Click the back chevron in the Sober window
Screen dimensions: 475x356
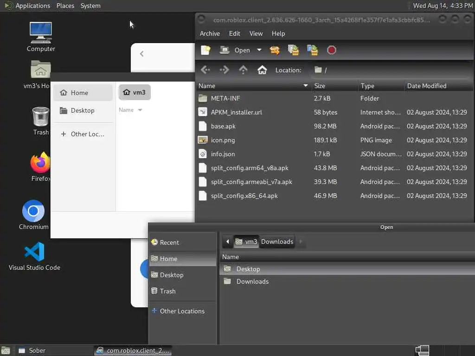pyautogui.click(x=142, y=54)
